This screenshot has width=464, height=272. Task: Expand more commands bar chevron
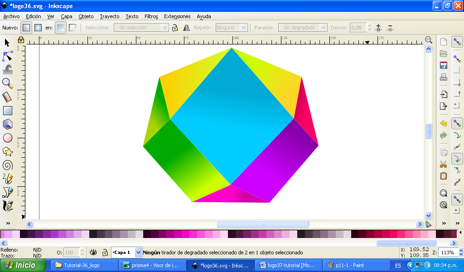pos(444,223)
